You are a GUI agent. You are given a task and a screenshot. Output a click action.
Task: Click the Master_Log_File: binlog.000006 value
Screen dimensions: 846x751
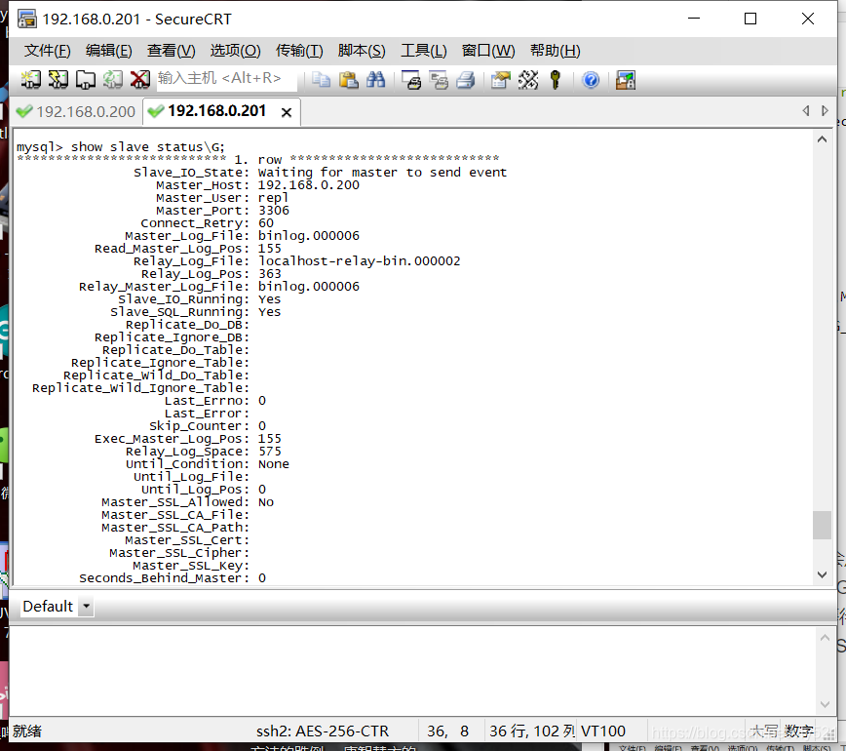coord(309,236)
